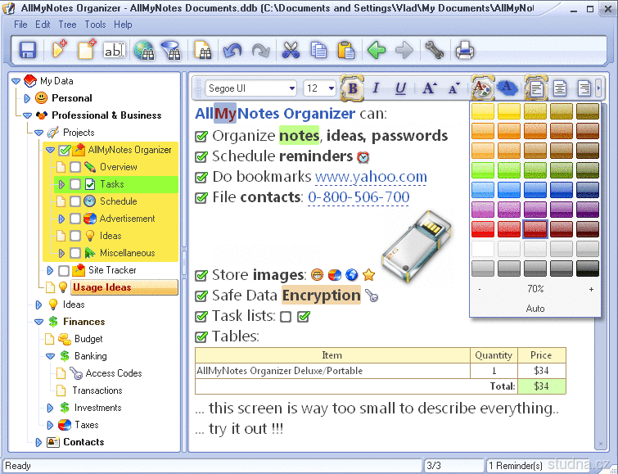Expand the Investments tree node
618x474 pixels.
[x=50, y=408]
